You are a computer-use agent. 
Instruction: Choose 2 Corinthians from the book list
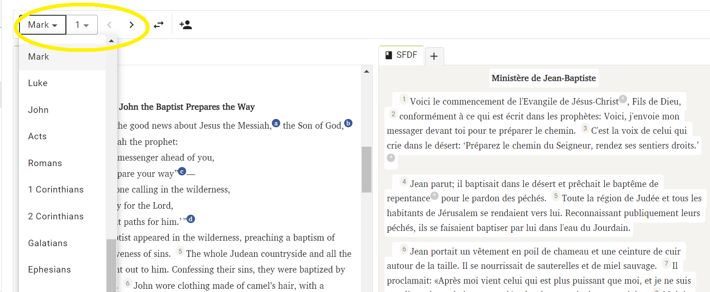pos(63,217)
